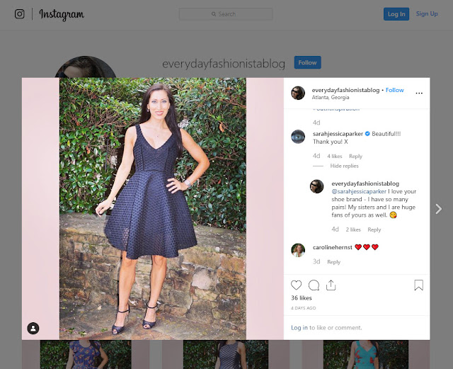Open the 4 DAYS AGO timestamp

click(x=304, y=308)
